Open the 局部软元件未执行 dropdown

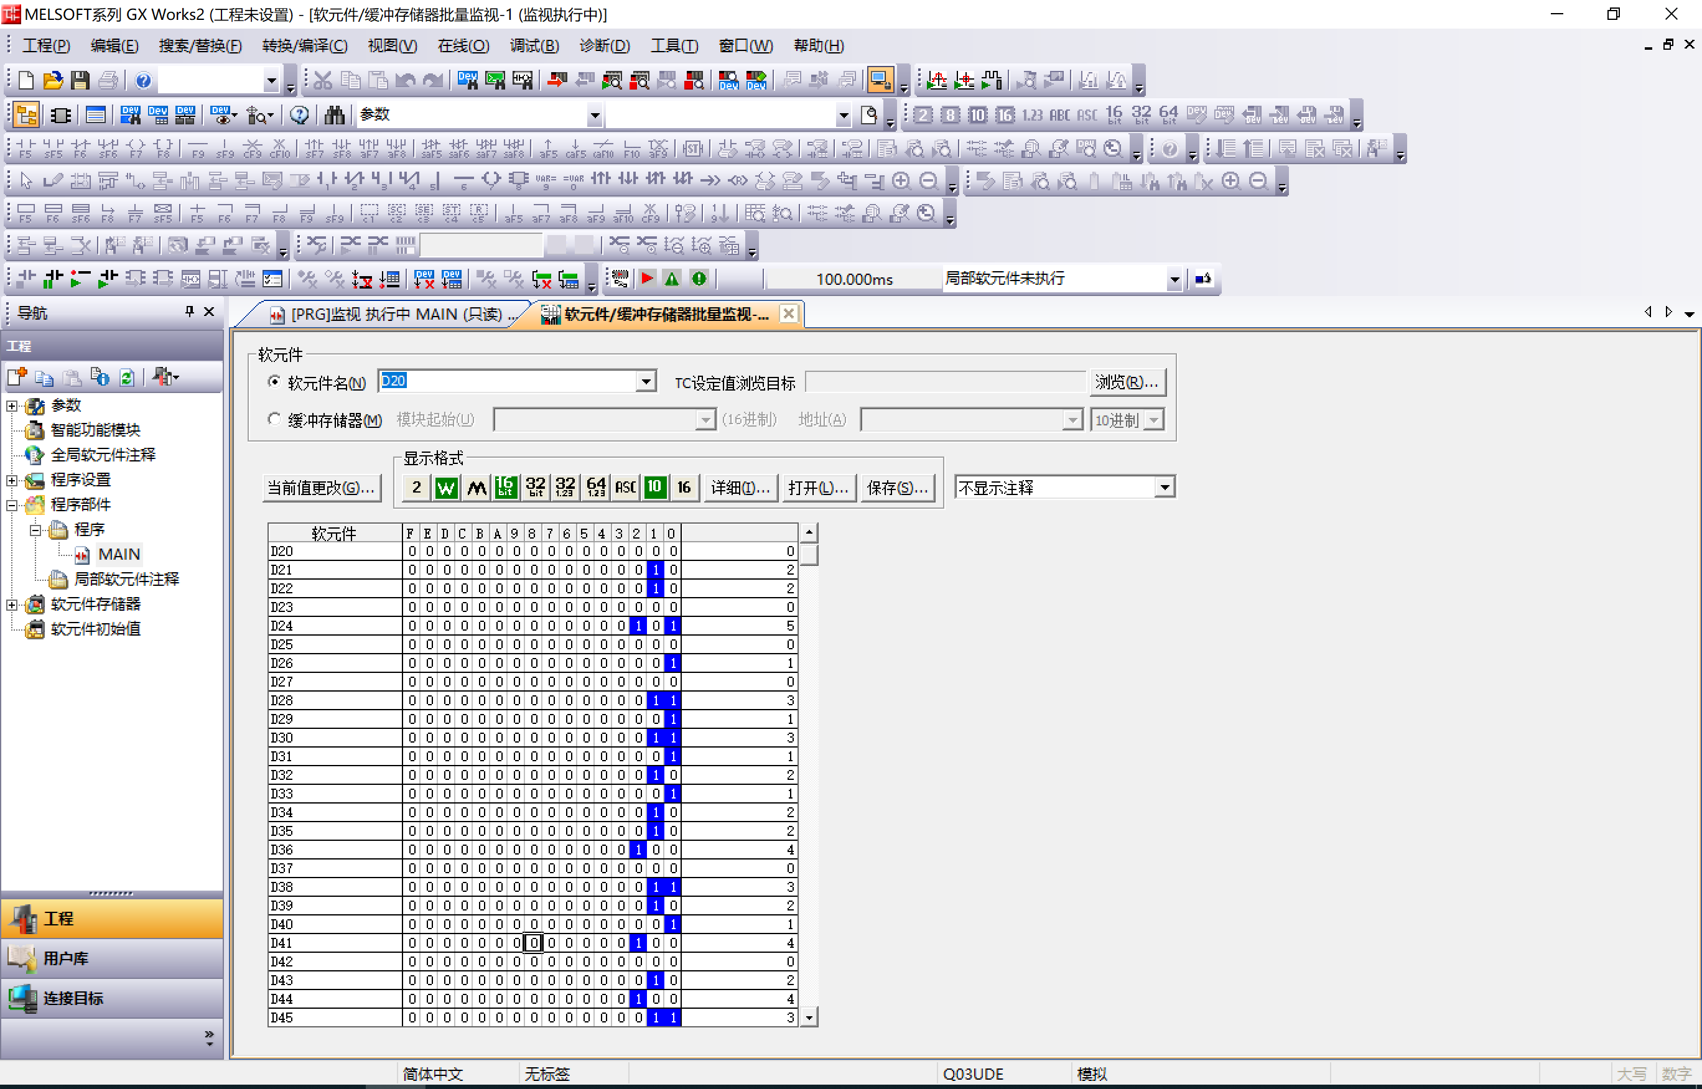pos(1174,279)
